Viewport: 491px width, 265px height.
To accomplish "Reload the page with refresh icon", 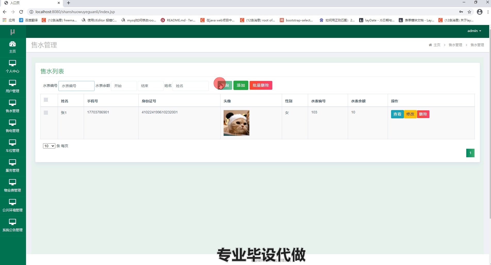I will [x=21, y=12].
